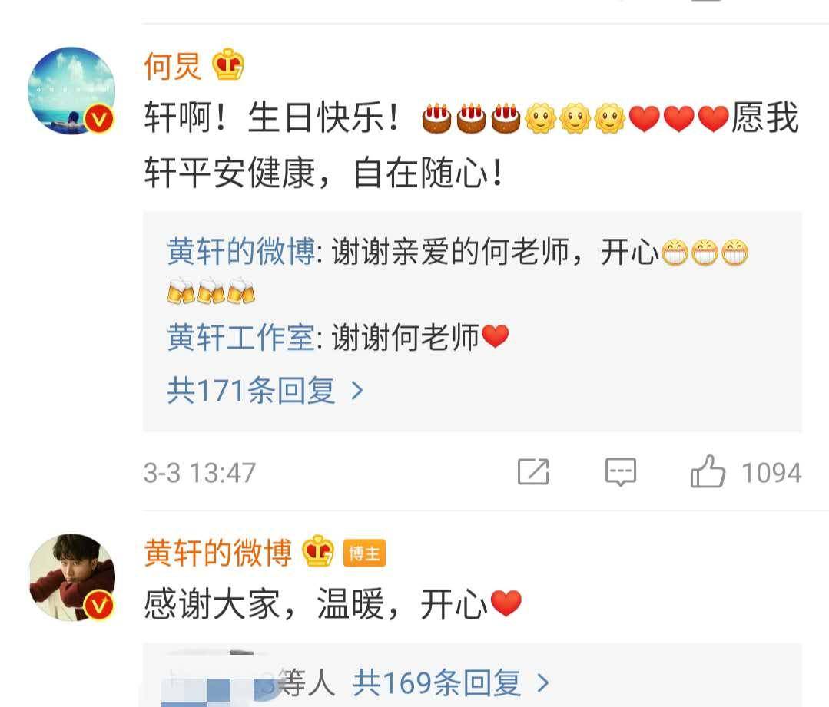Tap the repost share icon on 何炅's comment
Viewport: 829px width, 707px height.
(x=533, y=471)
